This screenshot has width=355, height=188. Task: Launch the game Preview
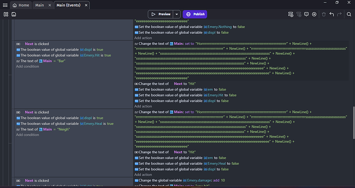(161, 14)
